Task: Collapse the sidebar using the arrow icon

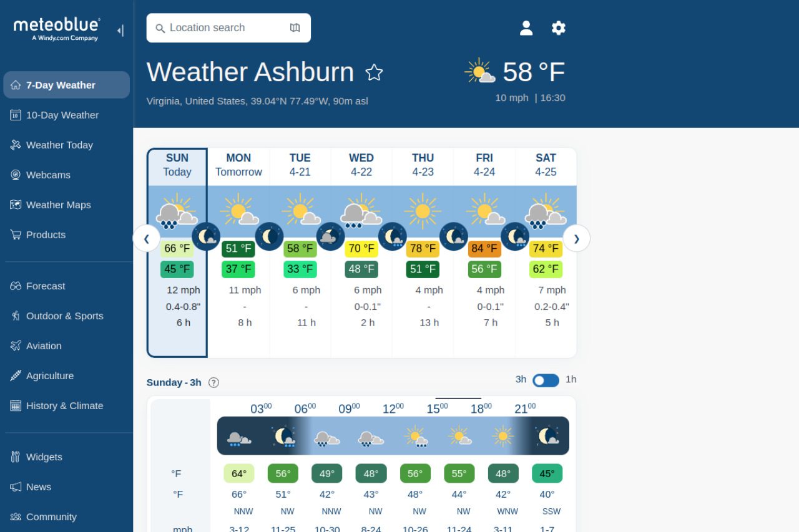Action: [x=120, y=30]
